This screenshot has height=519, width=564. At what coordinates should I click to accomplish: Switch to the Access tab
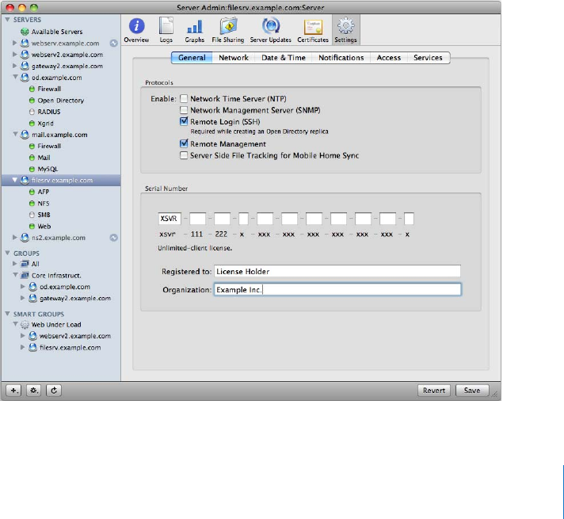[x=388, y=58]
